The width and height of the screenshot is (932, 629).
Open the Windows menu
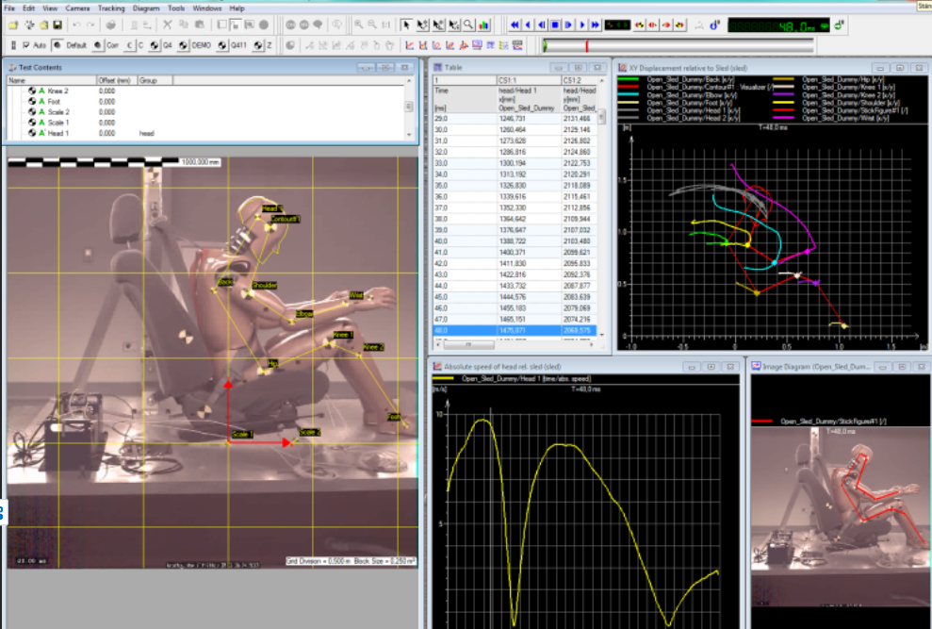[206, 8]
